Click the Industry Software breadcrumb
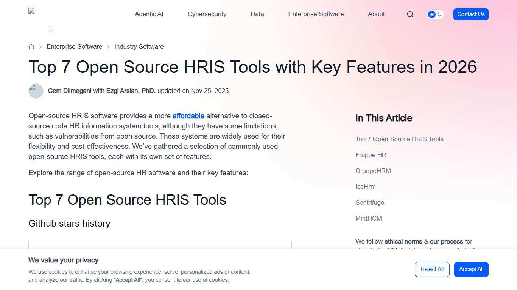 tap(139, 46)
